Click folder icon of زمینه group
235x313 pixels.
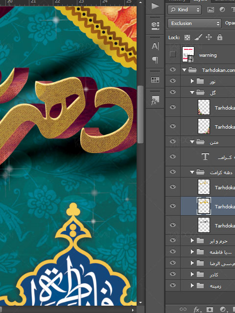[200, 285]
